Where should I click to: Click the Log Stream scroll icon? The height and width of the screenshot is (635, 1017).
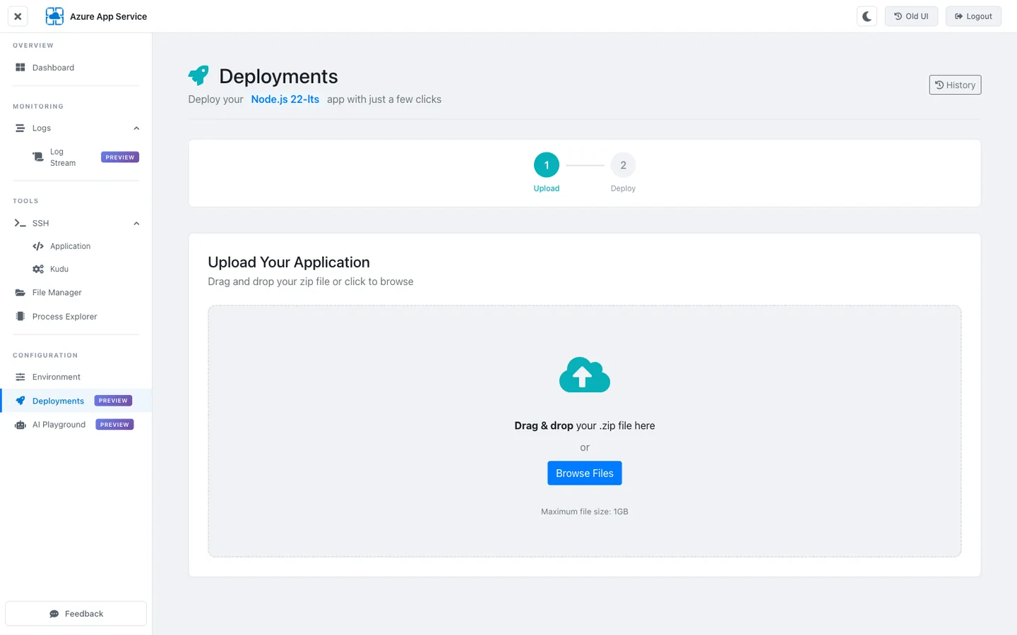coord(38,157)
